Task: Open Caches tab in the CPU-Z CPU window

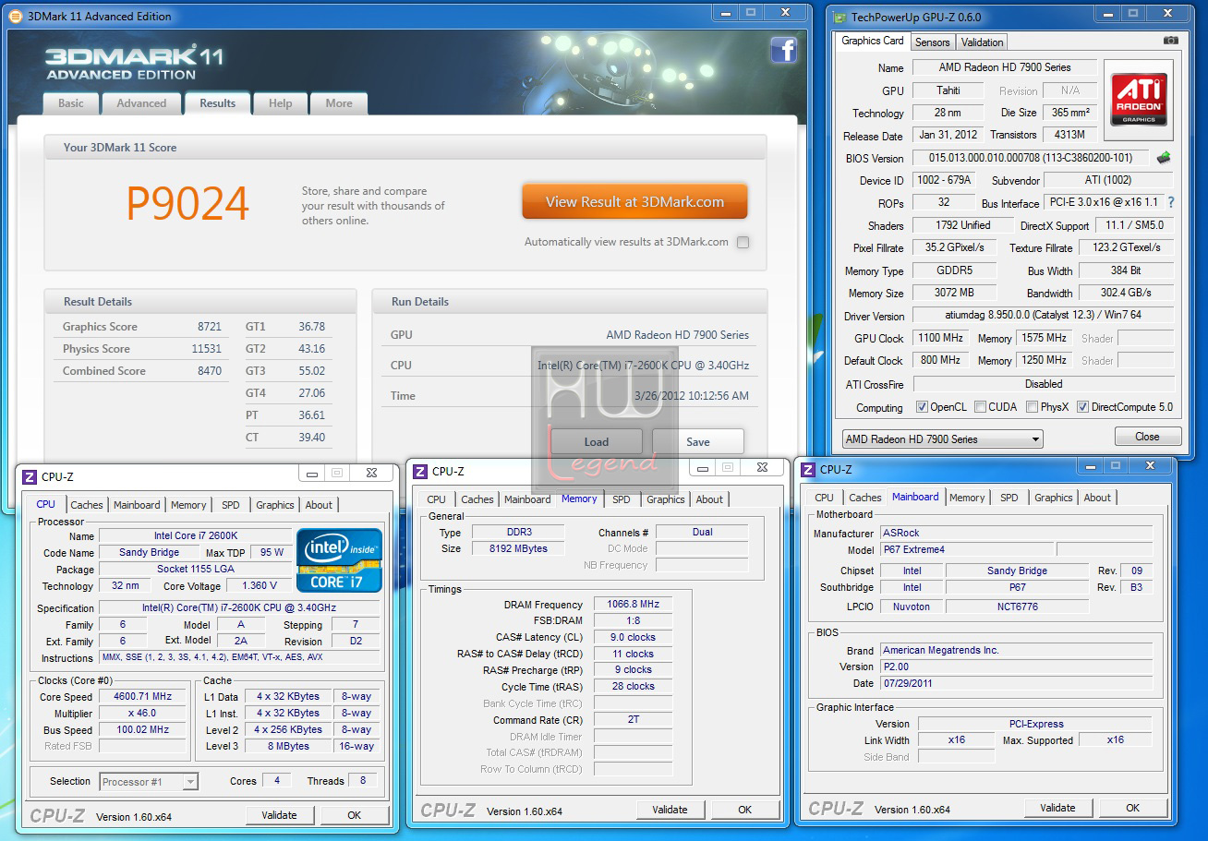Action: coord(87,505)
